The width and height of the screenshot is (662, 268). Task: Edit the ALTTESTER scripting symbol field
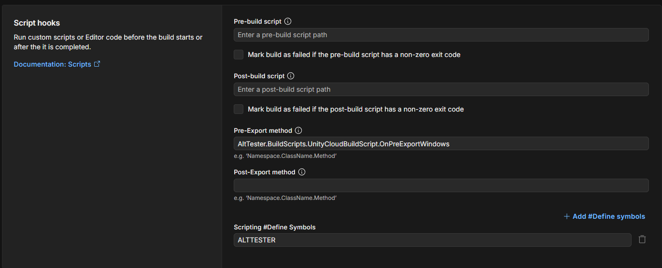pos(432,240)
